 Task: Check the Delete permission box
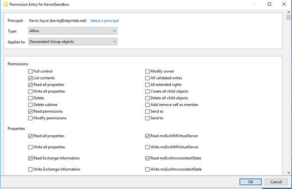coord(30,98)
